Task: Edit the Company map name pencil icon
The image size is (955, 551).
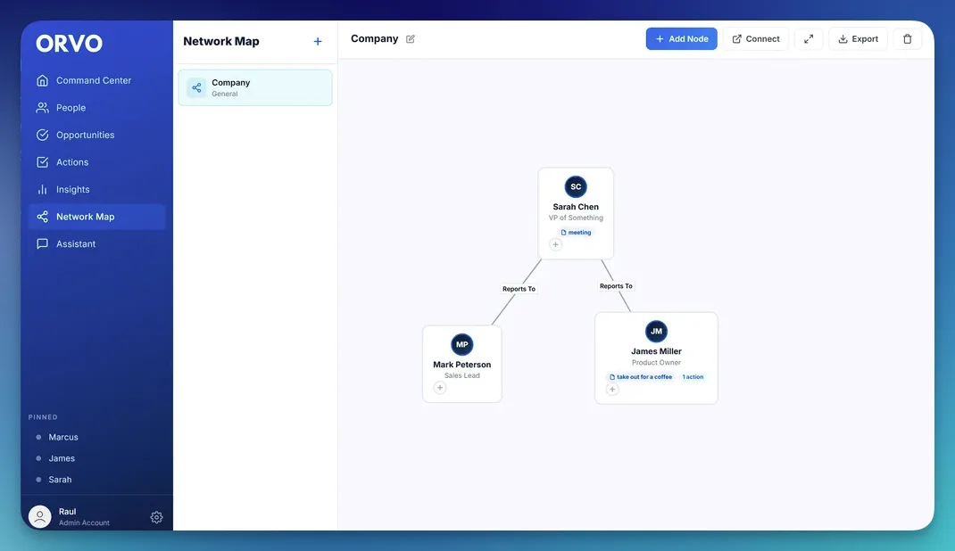Action: click(411, 39)
